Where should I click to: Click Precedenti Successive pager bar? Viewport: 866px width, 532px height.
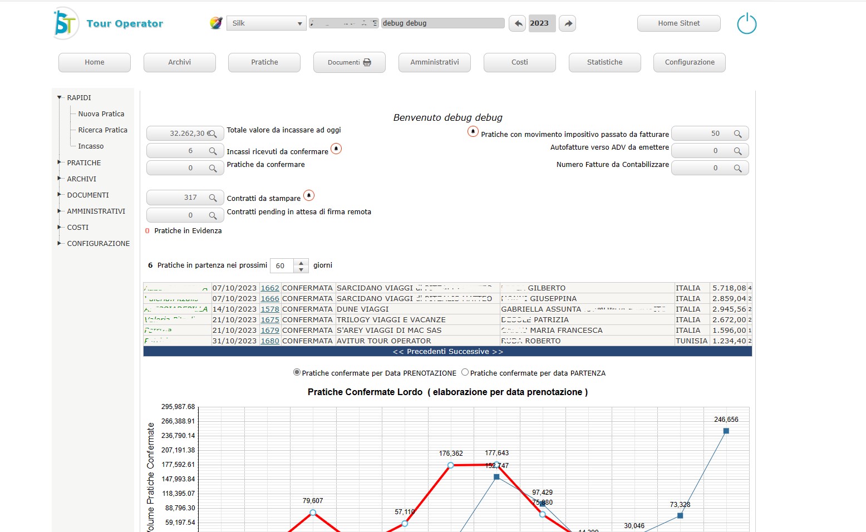click(447, 352)
